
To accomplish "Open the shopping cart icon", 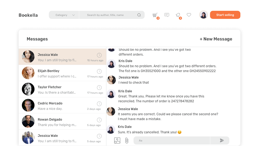I will click(155, 15).
